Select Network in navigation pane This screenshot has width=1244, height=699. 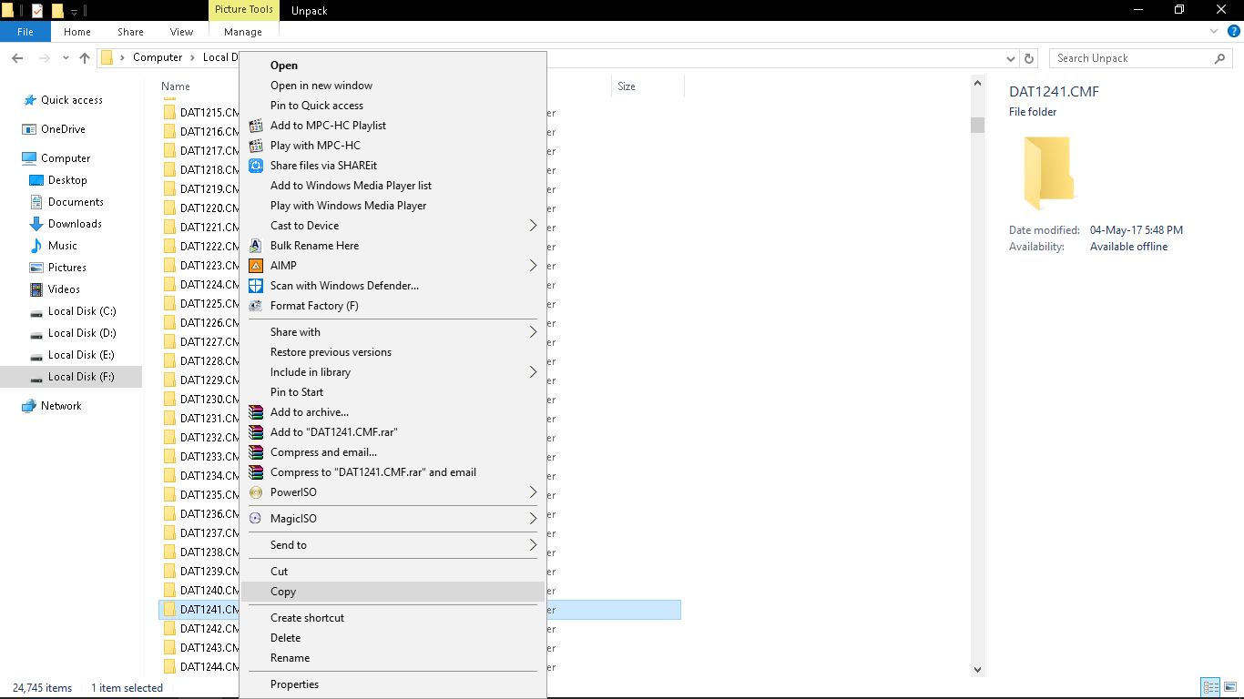point(61,406)
